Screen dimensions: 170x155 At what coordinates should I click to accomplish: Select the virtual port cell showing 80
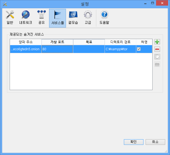[x=57, y=49]
